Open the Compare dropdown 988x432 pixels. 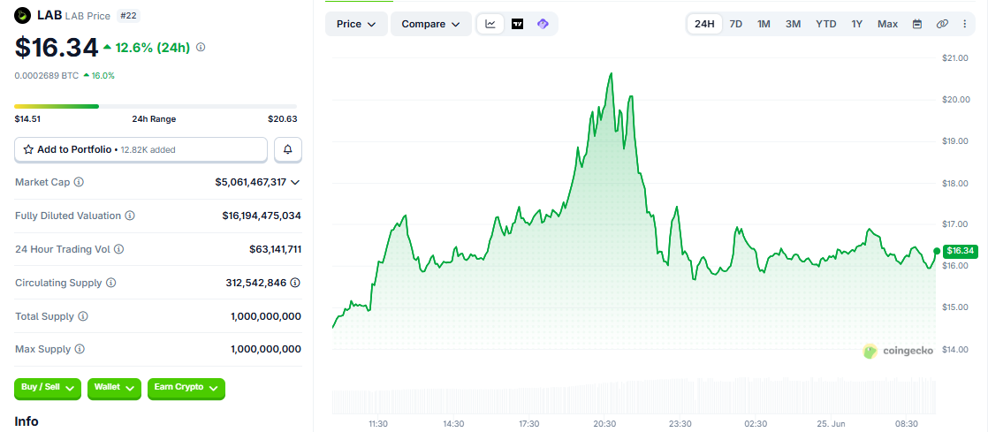[x=431, y=24]
